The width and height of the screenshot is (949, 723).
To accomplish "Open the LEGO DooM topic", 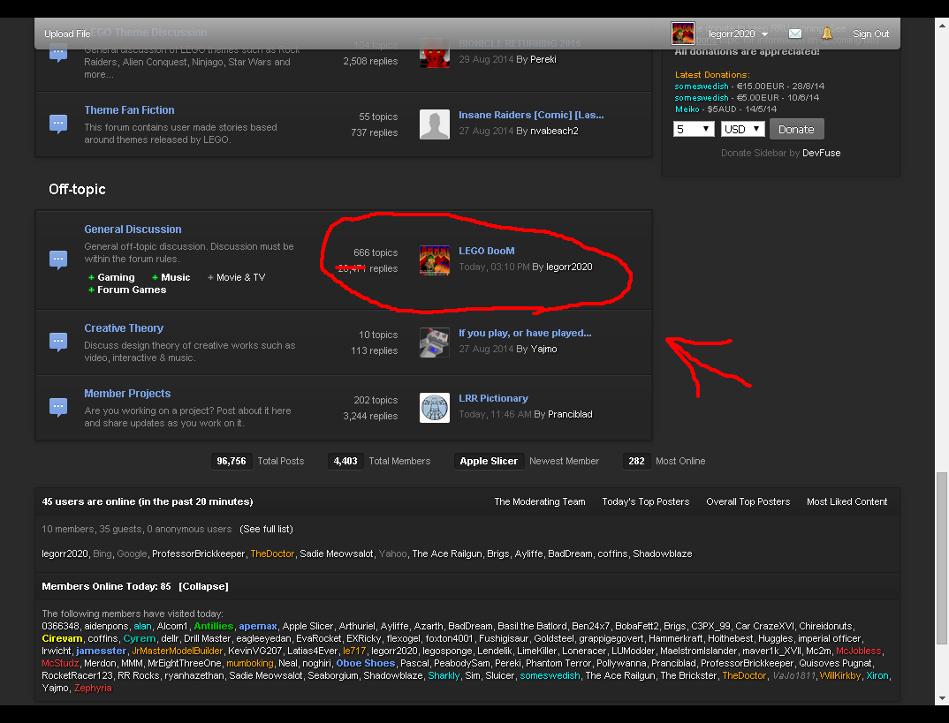I will 487,251.
